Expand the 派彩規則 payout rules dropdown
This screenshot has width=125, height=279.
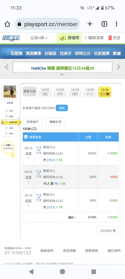[x=108, y=231]
